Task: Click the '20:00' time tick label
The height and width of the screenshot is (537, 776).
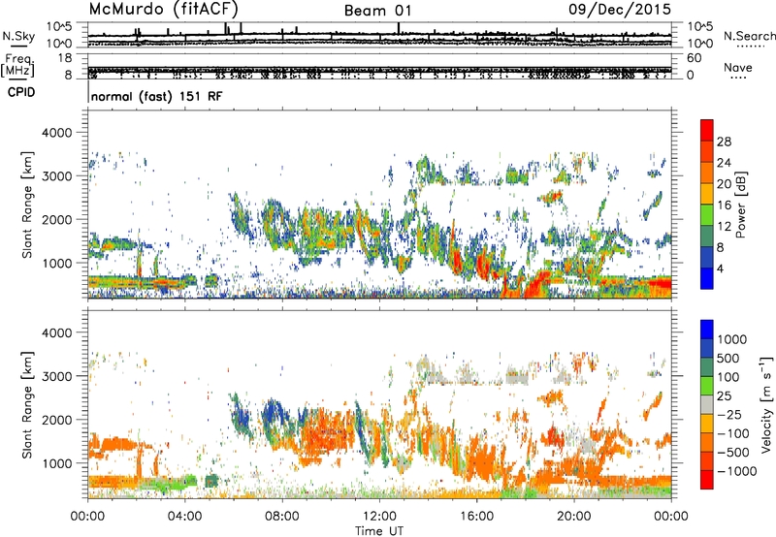Action: coord(574,517)
